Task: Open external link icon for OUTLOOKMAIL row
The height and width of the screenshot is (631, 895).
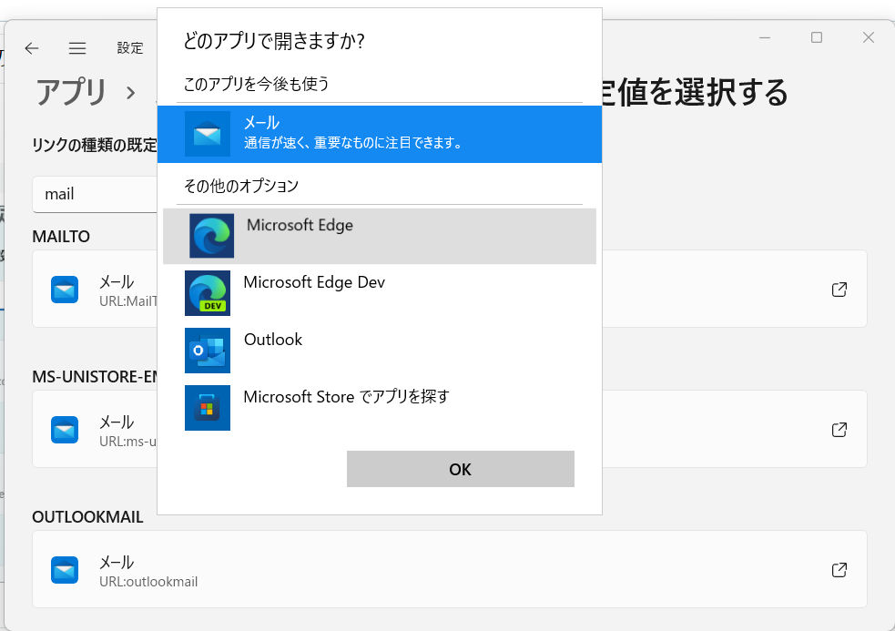Action: pos(839,570)
